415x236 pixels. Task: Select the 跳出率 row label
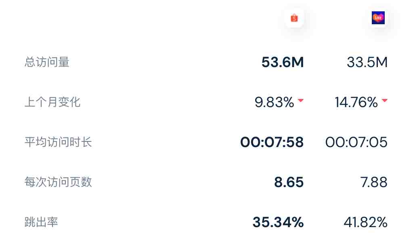pos(41,222)
